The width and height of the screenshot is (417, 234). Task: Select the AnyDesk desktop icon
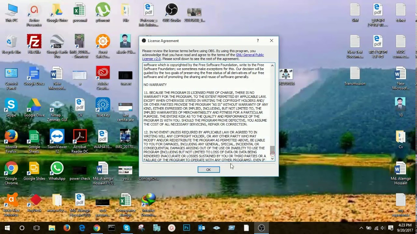34,203
